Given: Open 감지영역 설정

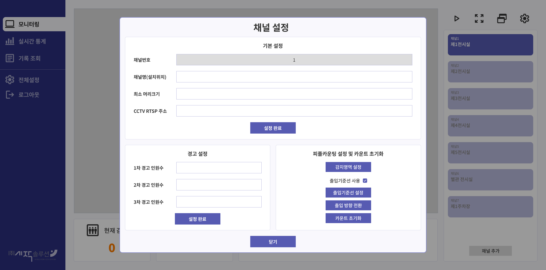Looking at the screenshot, I should coord(348,167).
